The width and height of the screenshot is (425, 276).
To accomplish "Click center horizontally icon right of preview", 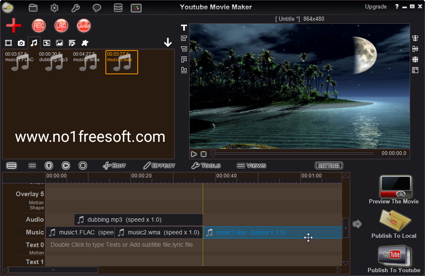I will click(415, 38).
